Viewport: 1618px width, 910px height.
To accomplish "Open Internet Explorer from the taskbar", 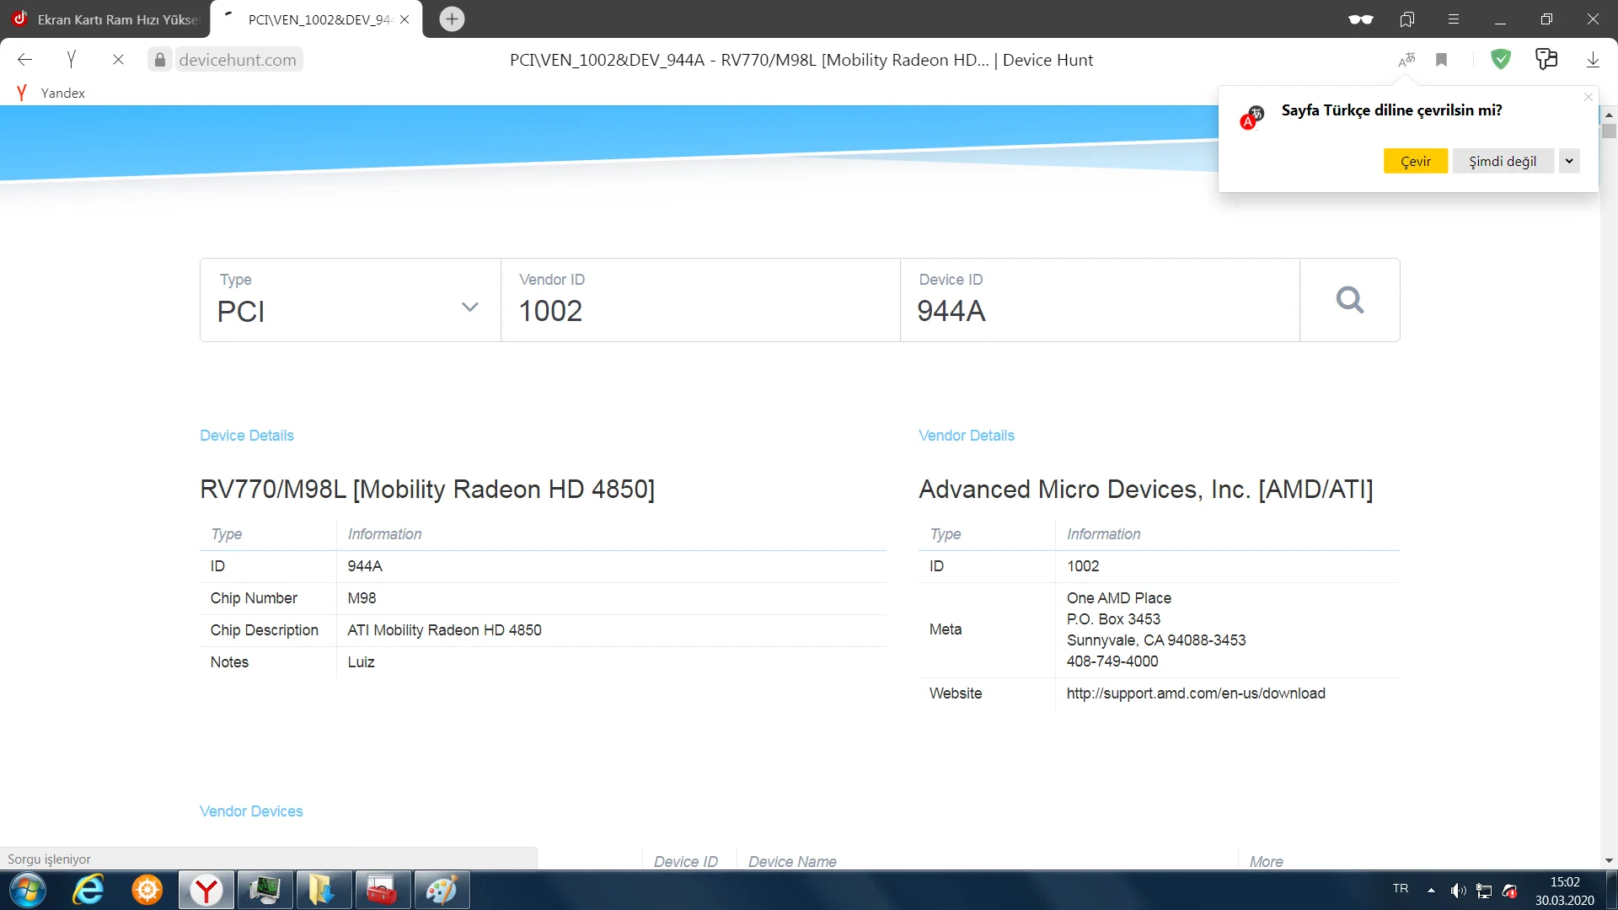I will 88,890.
